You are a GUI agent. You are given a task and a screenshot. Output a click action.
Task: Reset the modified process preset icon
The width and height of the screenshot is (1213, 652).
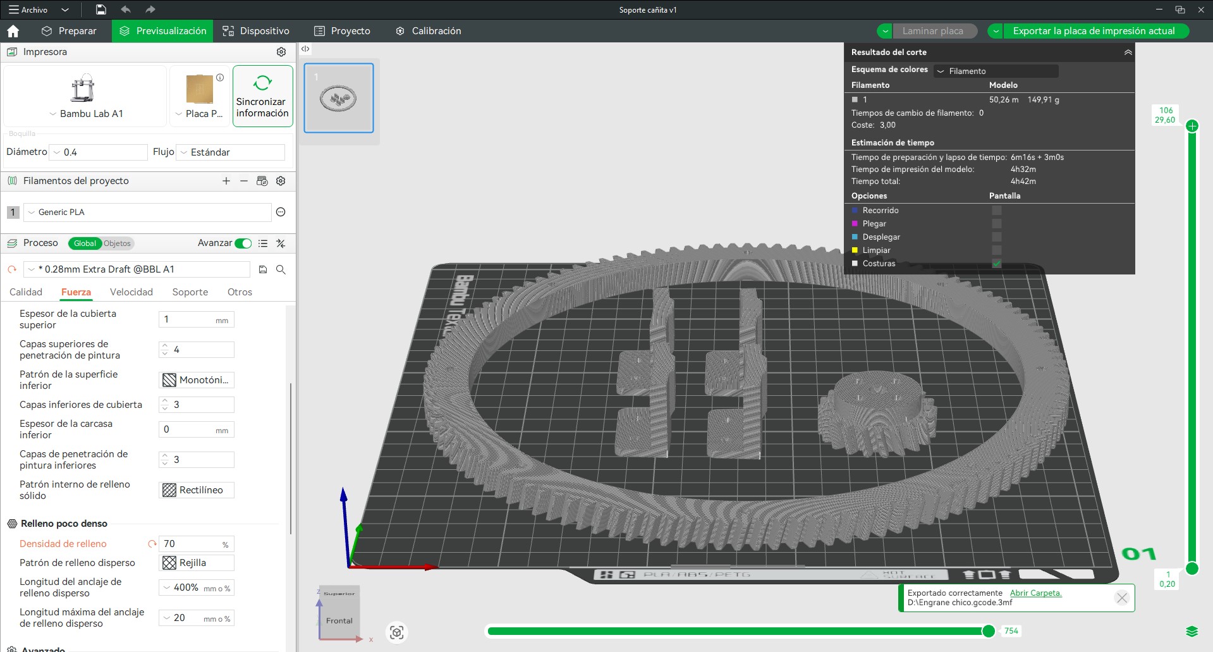click(12, 269)
